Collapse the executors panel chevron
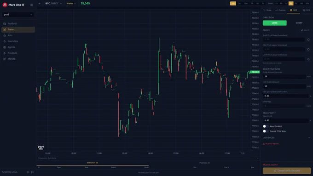Viewport: 313px width, 176px height. (257, 158)
